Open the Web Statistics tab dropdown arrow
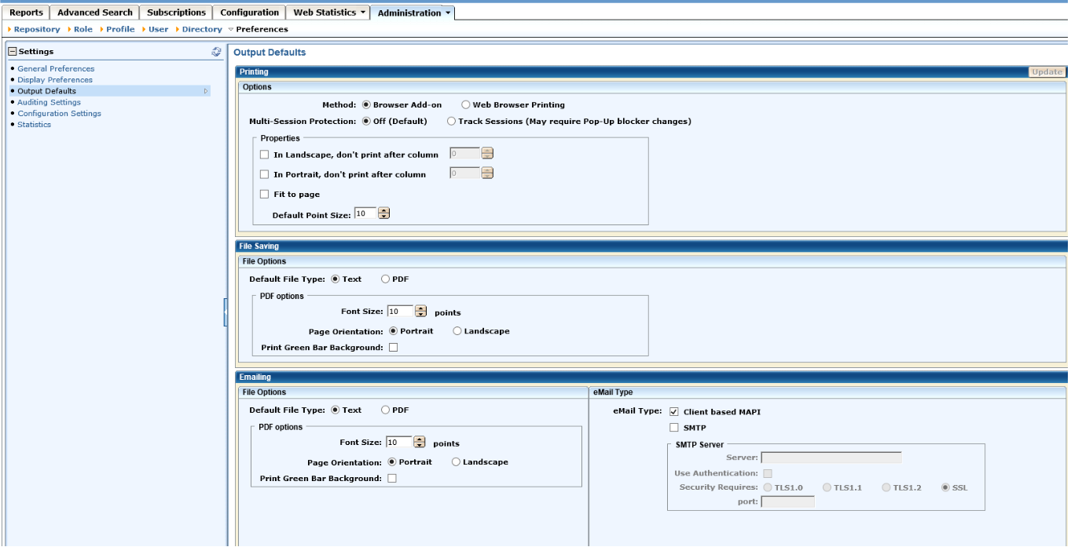 tap(364, 13)
